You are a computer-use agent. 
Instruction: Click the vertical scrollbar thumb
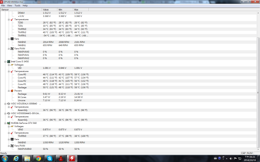coord(258,93)
